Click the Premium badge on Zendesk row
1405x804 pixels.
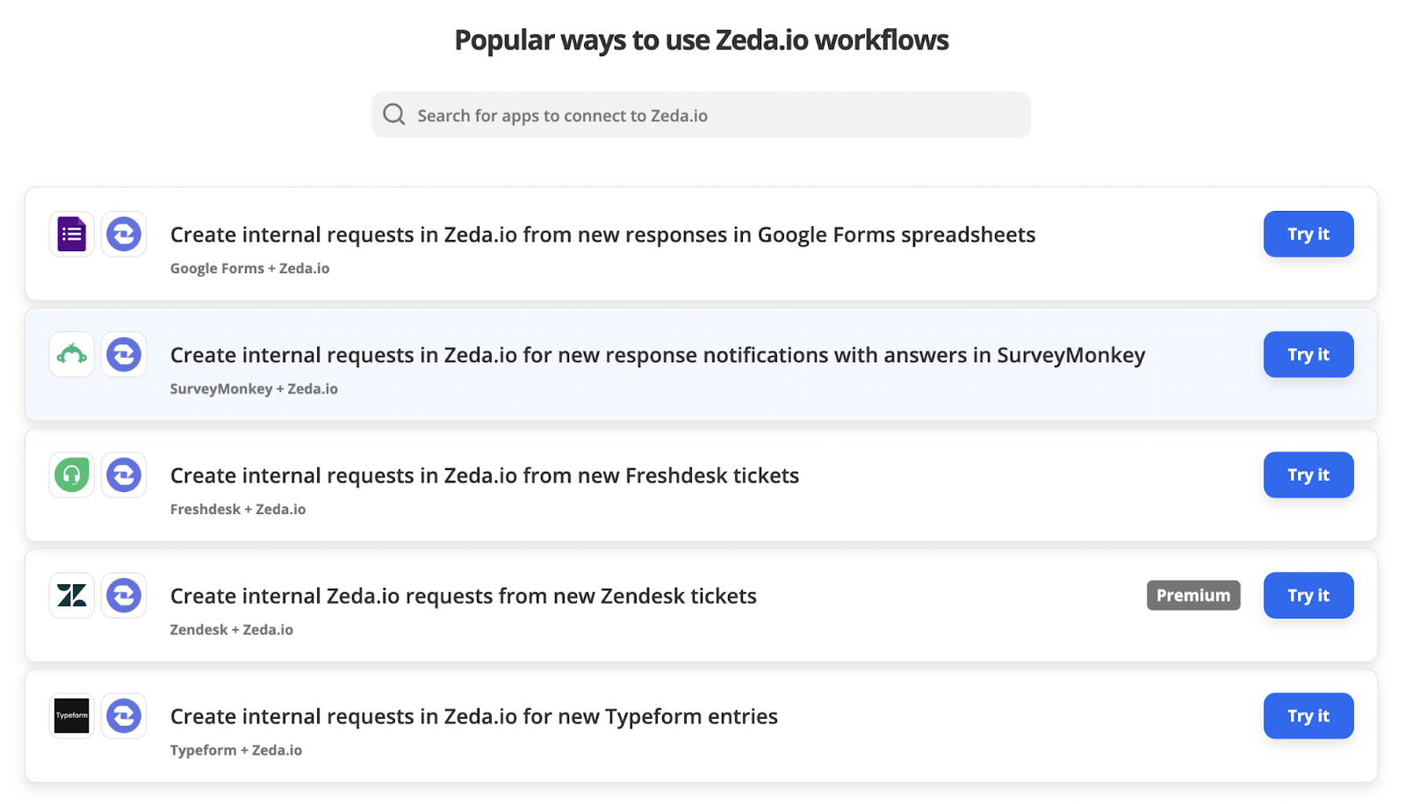pos(1192,596)
